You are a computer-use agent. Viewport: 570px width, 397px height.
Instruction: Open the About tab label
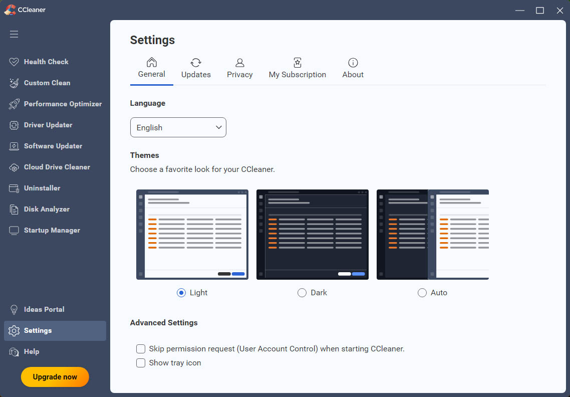(x=353, y=75)
